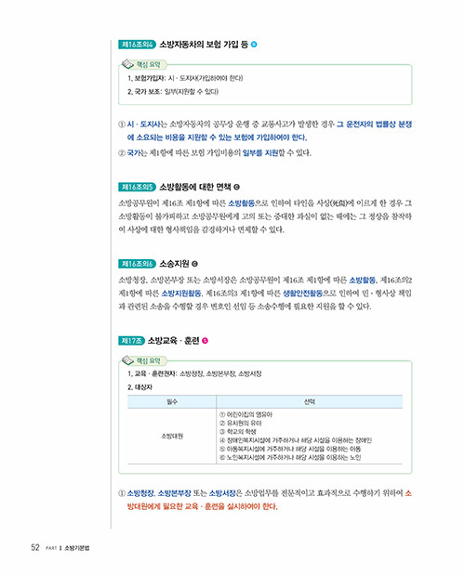The width and height of the screenshot is (465, 575).
Task: Click the 선택 table column header
Action: tap(310, 401)
